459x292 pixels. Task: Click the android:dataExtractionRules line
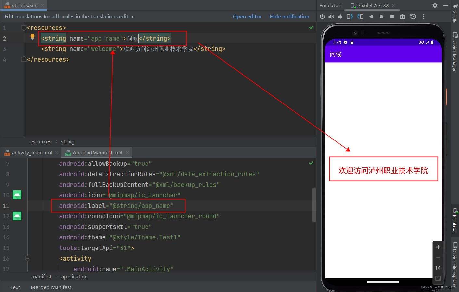[x=159, y=174]
